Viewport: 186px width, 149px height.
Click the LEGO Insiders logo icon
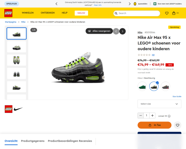[155, 4]
